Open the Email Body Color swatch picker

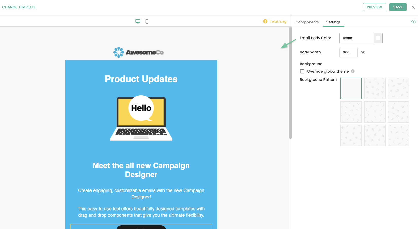[378, 38]
